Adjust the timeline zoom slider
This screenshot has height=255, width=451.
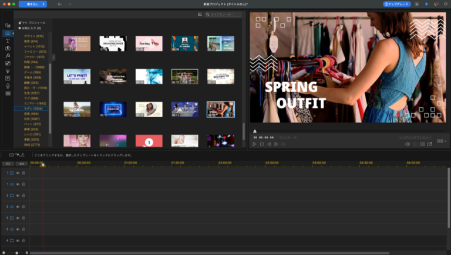[x=16, y=253]
